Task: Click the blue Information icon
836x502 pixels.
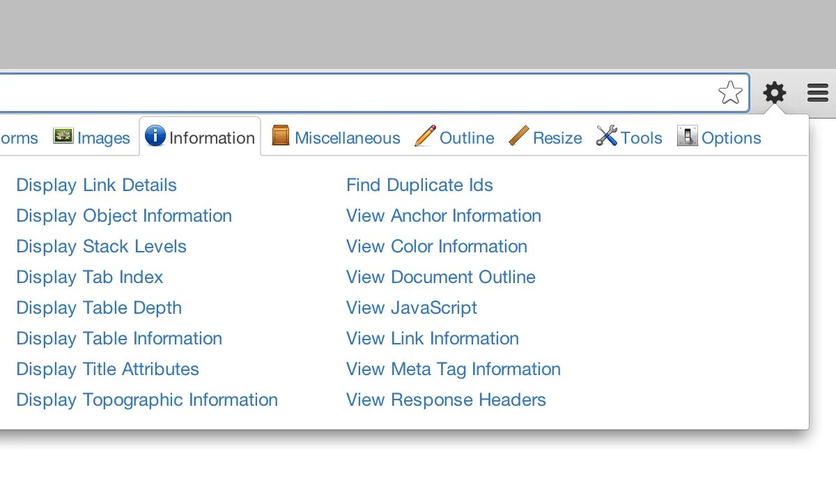Action: pos(155,136)
